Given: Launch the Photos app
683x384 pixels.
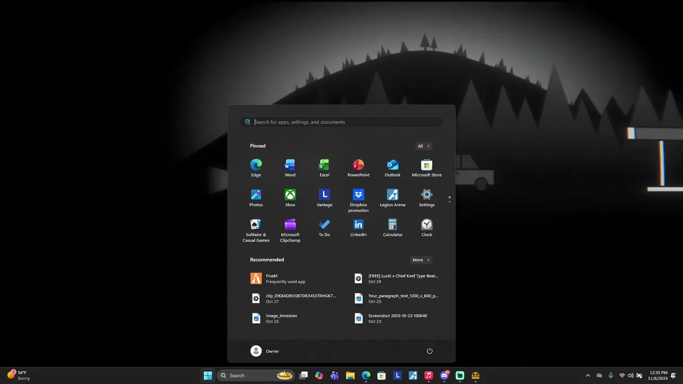Looking at the screenshot, I should pos(256,198).
